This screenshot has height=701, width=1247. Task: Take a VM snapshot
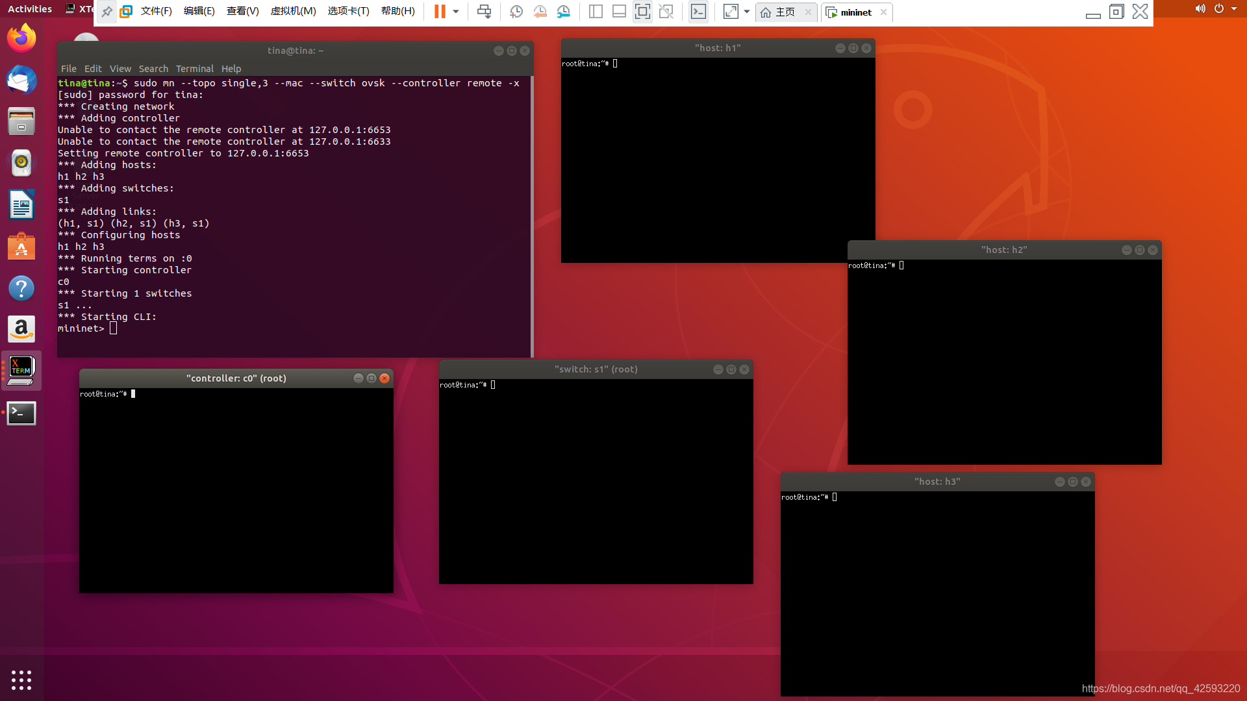click(x=516, y=12)
